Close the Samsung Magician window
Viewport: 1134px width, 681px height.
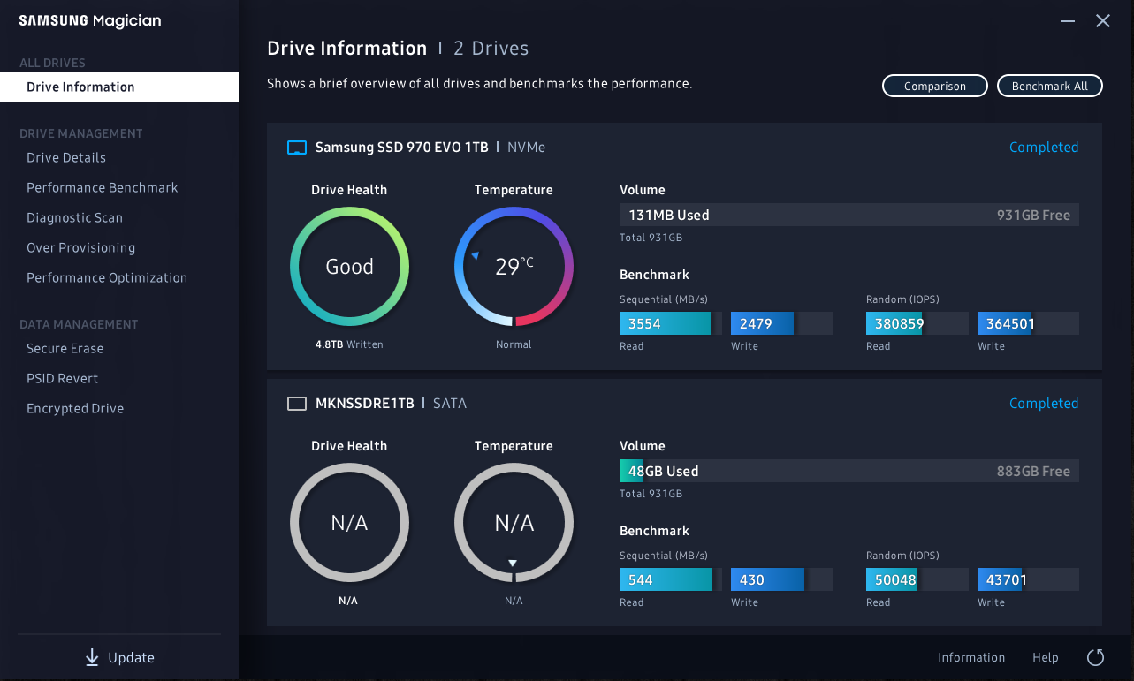1103,21
